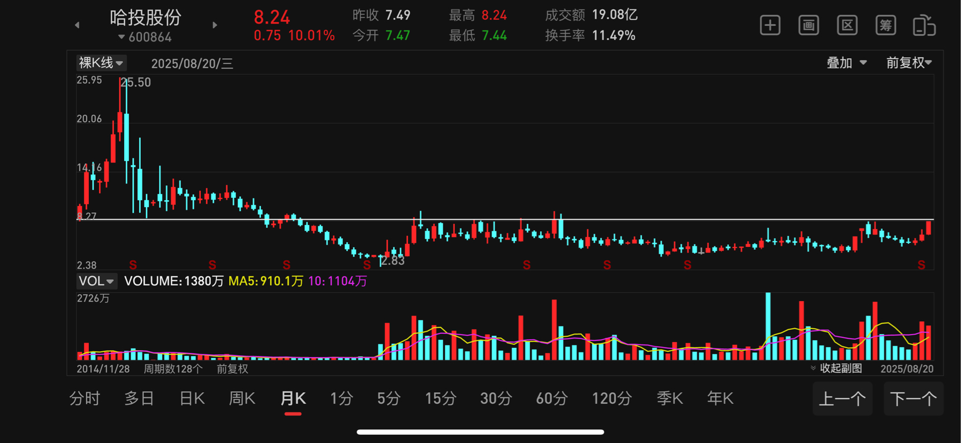Image resolution: width=961 pixels, height=443 pixels.
Task: Tap the 今开 7.47 value
Action: pyautogui.click(x=398, y=36)
